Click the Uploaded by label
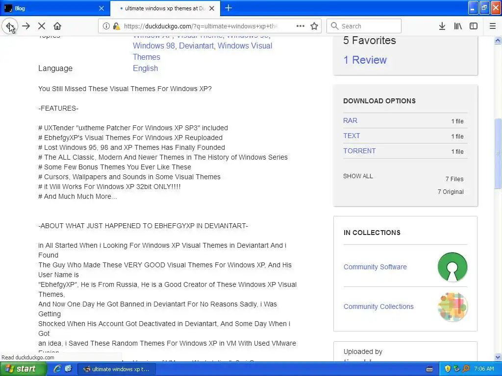502x376 pixels. pos(363,352)
